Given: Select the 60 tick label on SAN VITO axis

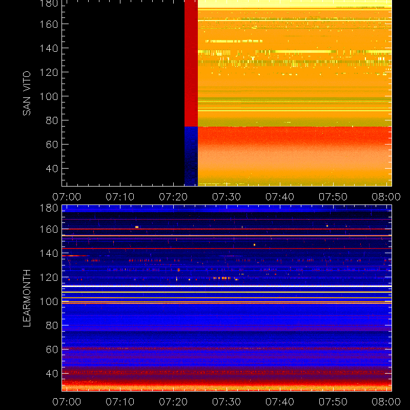Looking at the screenshot, I should 52,145.
